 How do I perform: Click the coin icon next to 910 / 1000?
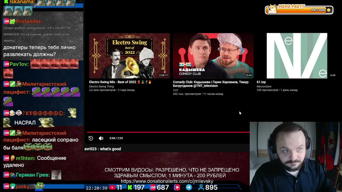(x=329, y=10)
